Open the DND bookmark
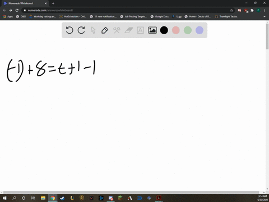 pyautogui.click(x=21, y=16)
